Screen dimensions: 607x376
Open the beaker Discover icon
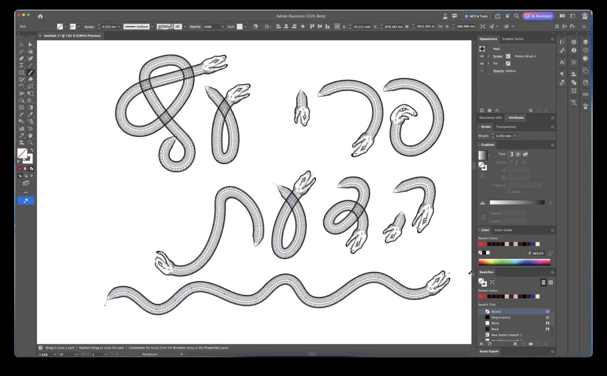click(x=445, y=16)
